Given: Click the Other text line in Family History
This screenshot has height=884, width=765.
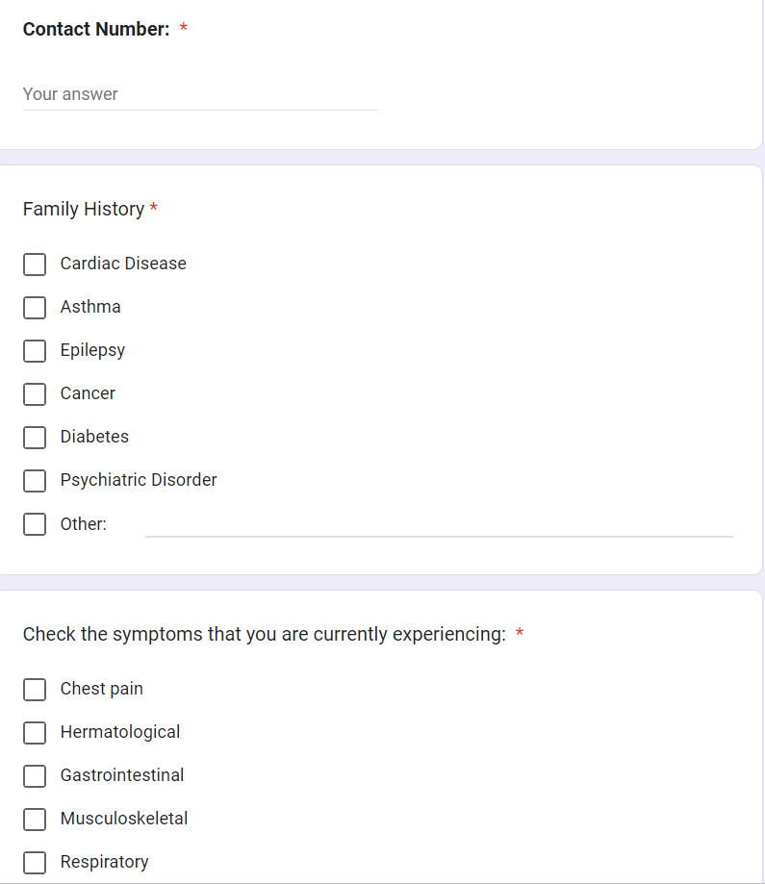Looking at the screenshot, I should (x=438, y=524).
